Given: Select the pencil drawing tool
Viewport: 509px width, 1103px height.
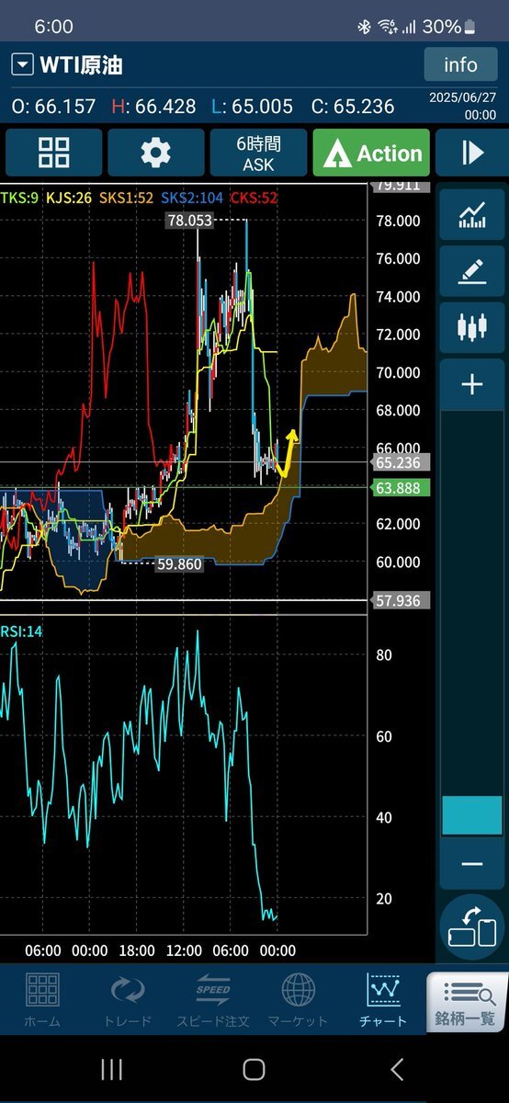Looking at the screenshot, I should point(472,272).
